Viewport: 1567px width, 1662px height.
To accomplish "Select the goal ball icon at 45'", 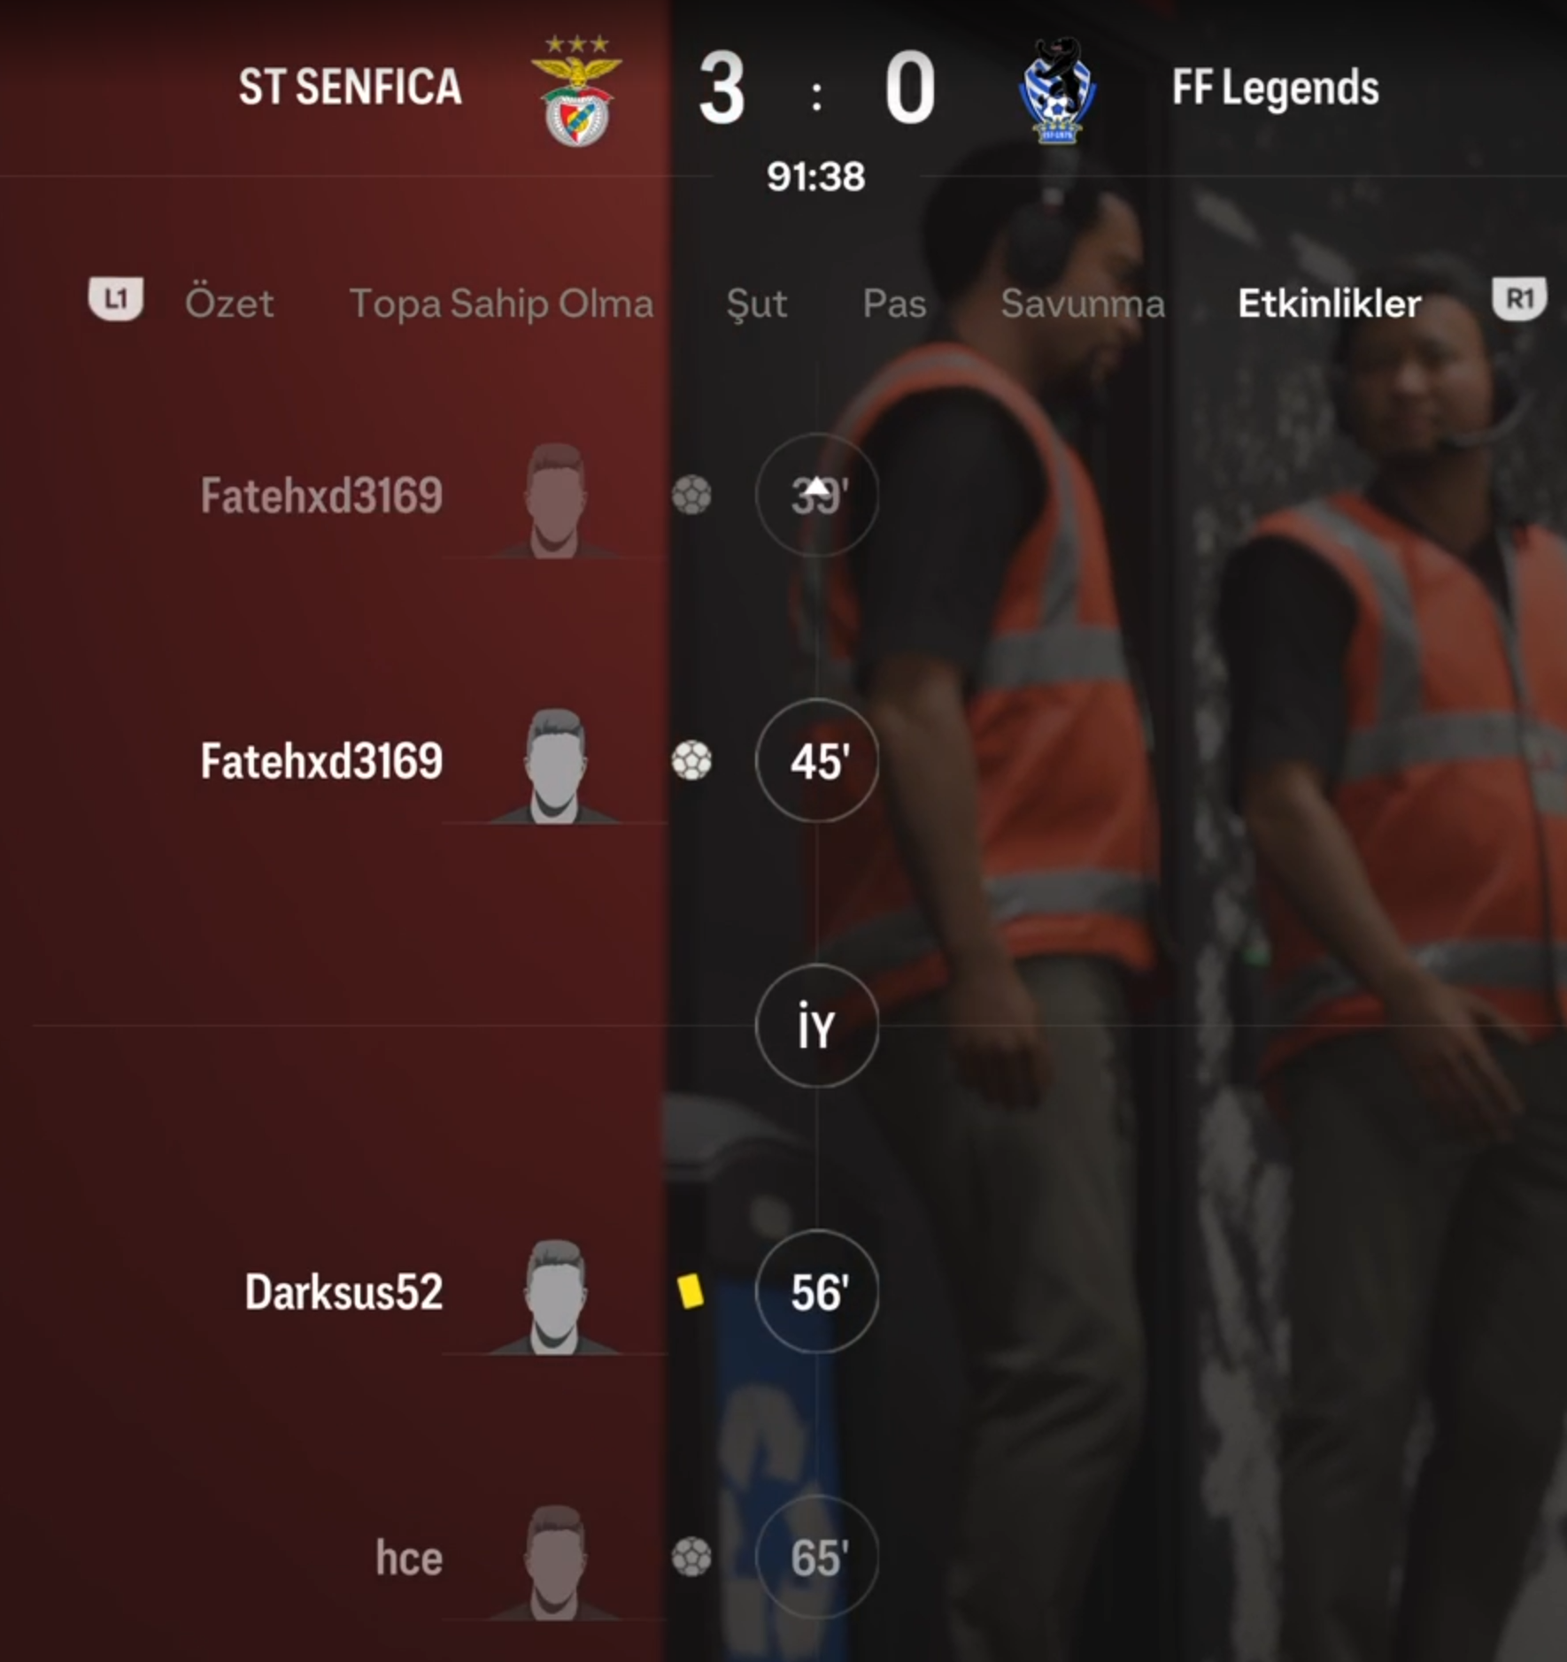I will click(x=691, y=760).
